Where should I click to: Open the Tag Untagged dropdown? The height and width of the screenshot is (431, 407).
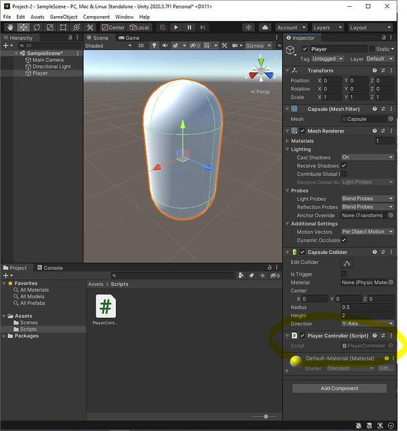click(327, 59)
